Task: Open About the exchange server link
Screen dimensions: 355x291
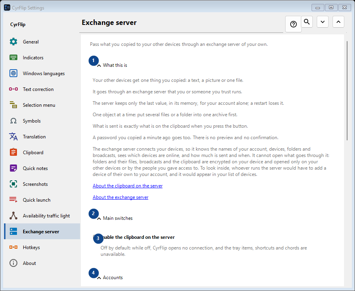Action: pyautogui.click(x=120, y=197)
